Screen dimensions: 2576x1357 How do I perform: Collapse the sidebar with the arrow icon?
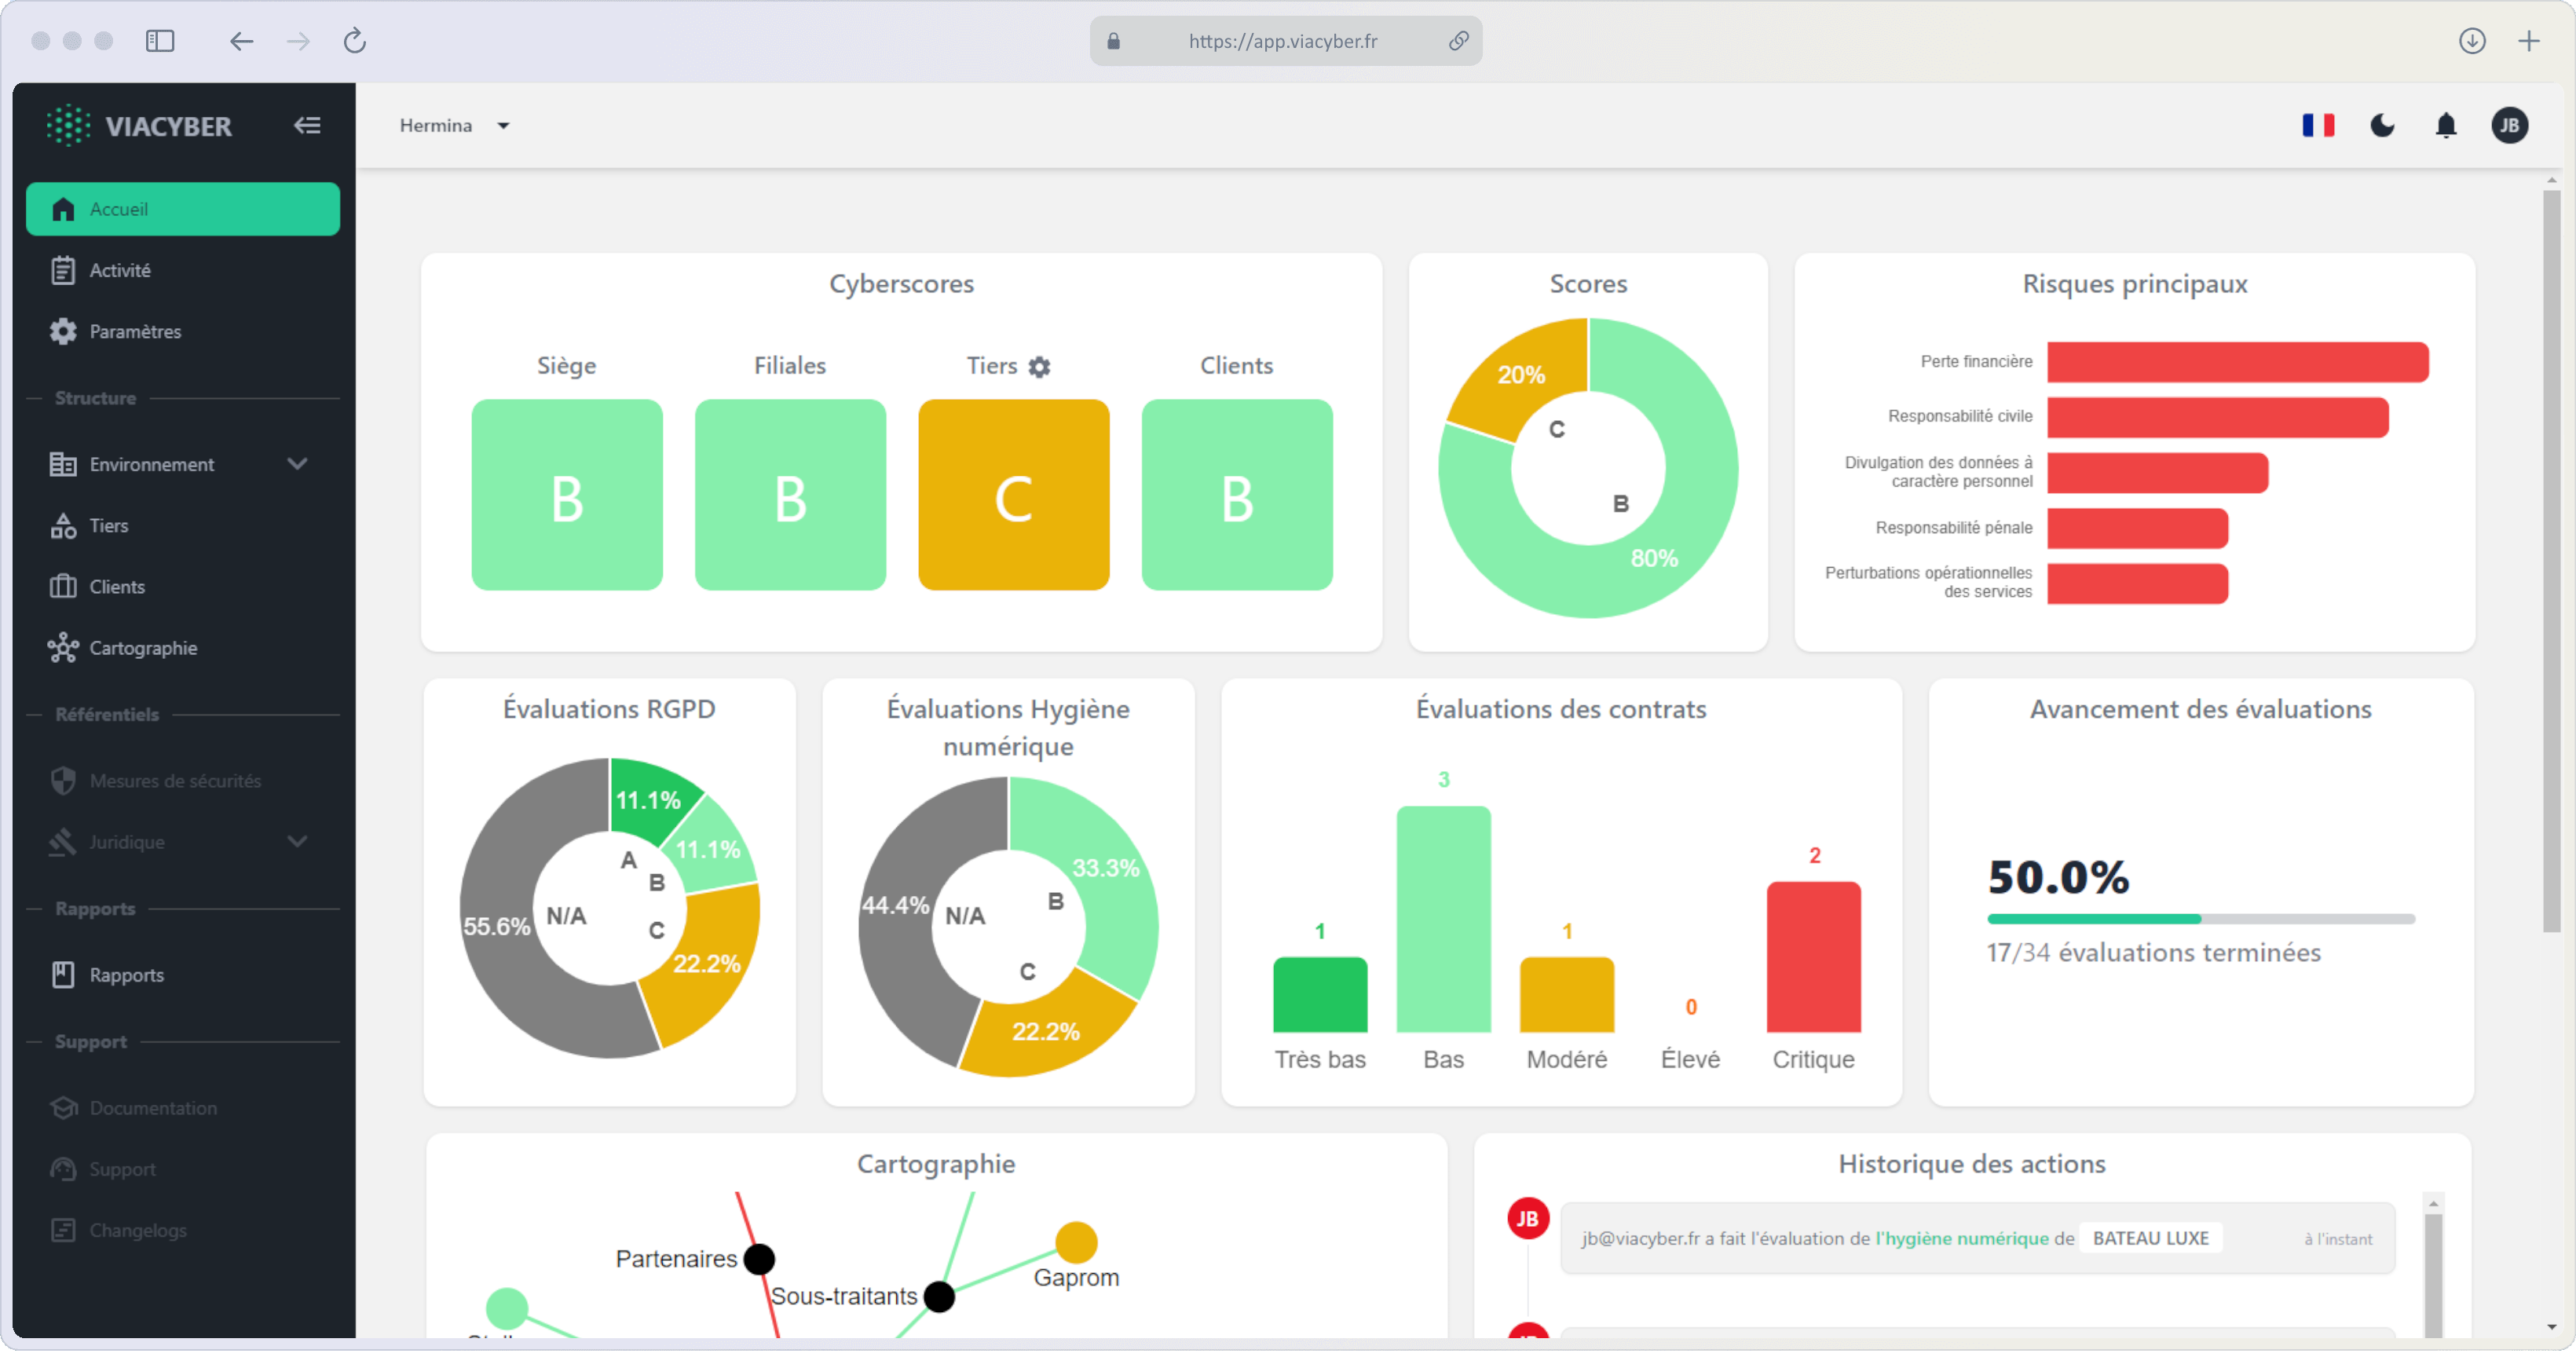307,125
